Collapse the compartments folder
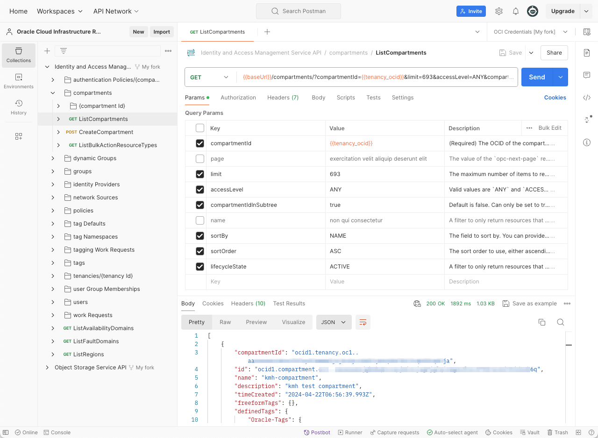598x438 pixels. coord(53,93)
